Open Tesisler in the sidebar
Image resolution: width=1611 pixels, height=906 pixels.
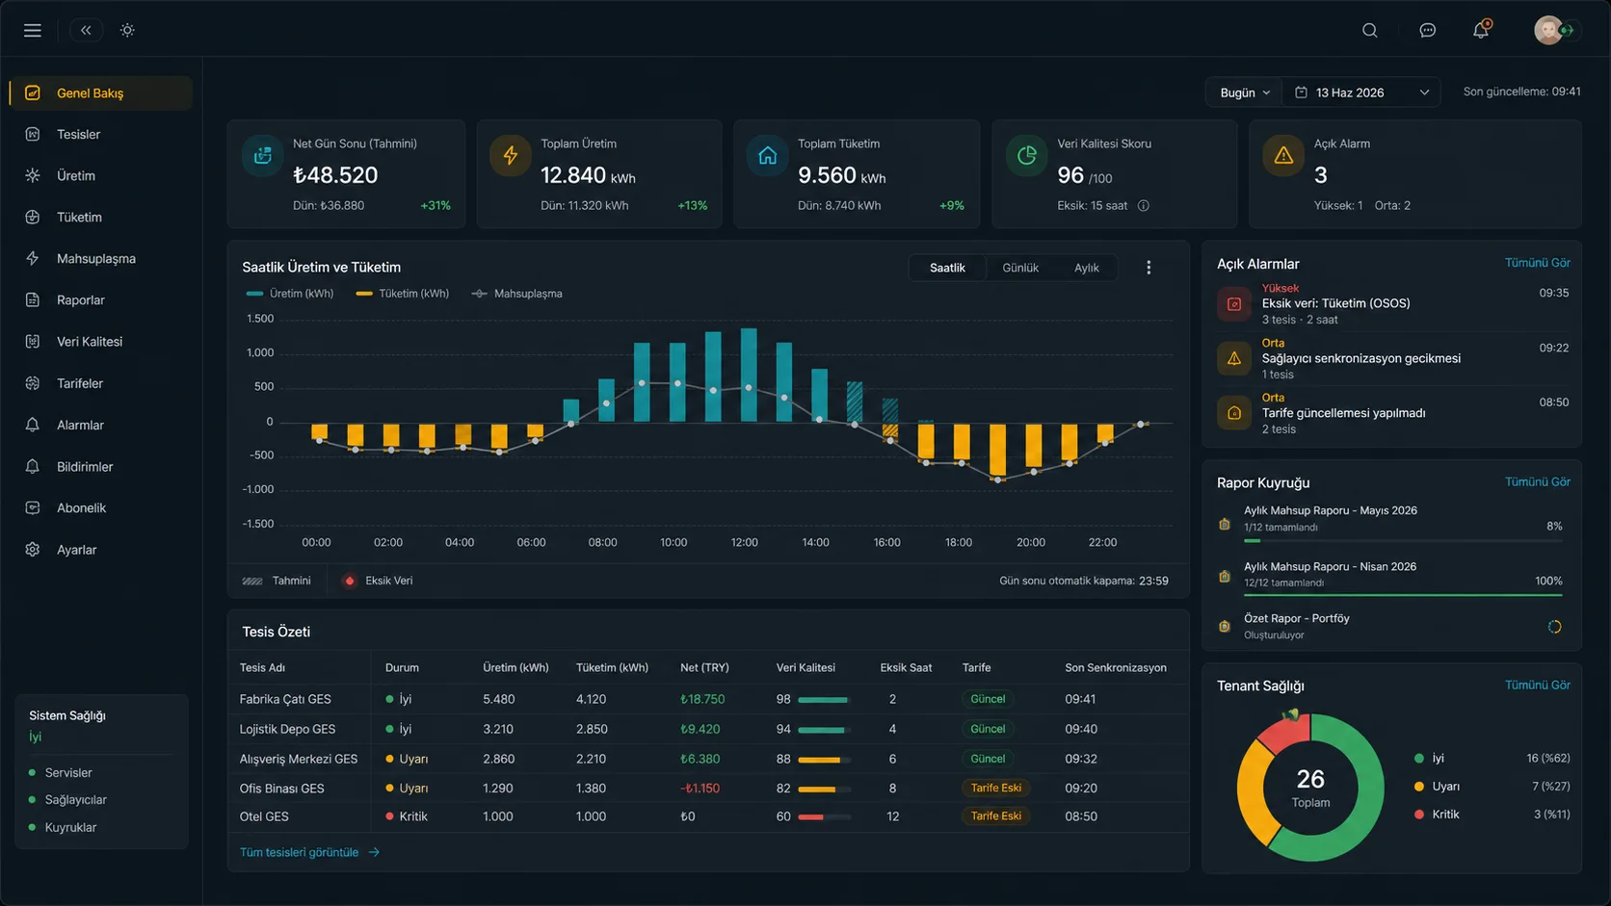click(101, 135)
